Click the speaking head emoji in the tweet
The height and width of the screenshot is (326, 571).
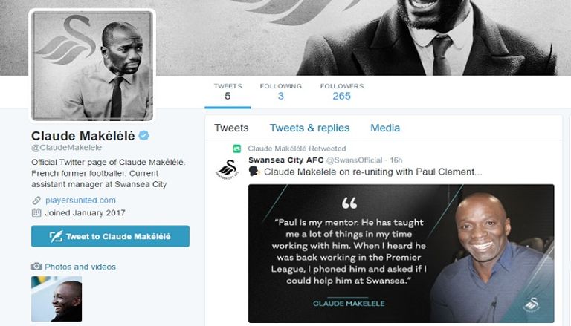(x=254, y=172)
